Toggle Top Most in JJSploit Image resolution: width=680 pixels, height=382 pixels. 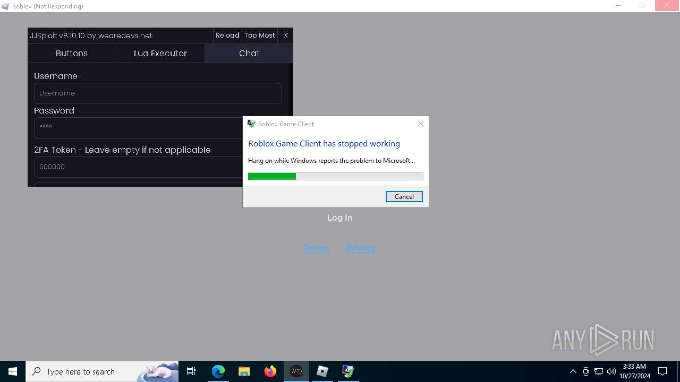pyautogui.click(x=260, y=36)
